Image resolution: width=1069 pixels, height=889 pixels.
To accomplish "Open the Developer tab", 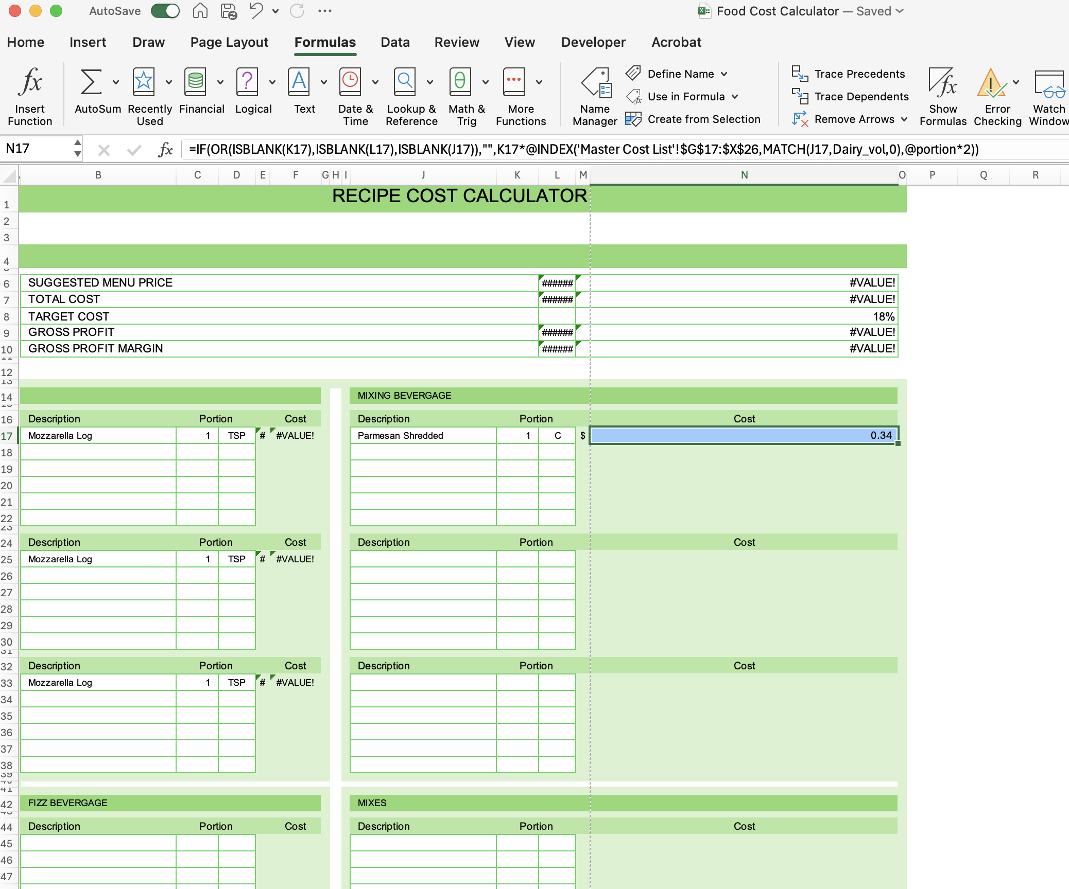I will click(593, 42).
